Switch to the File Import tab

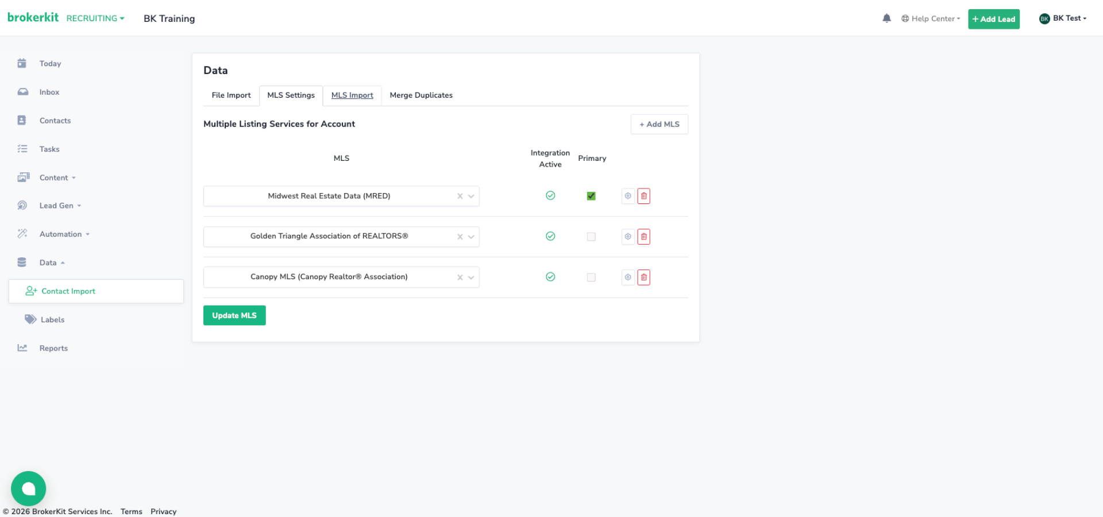(231, 95)
